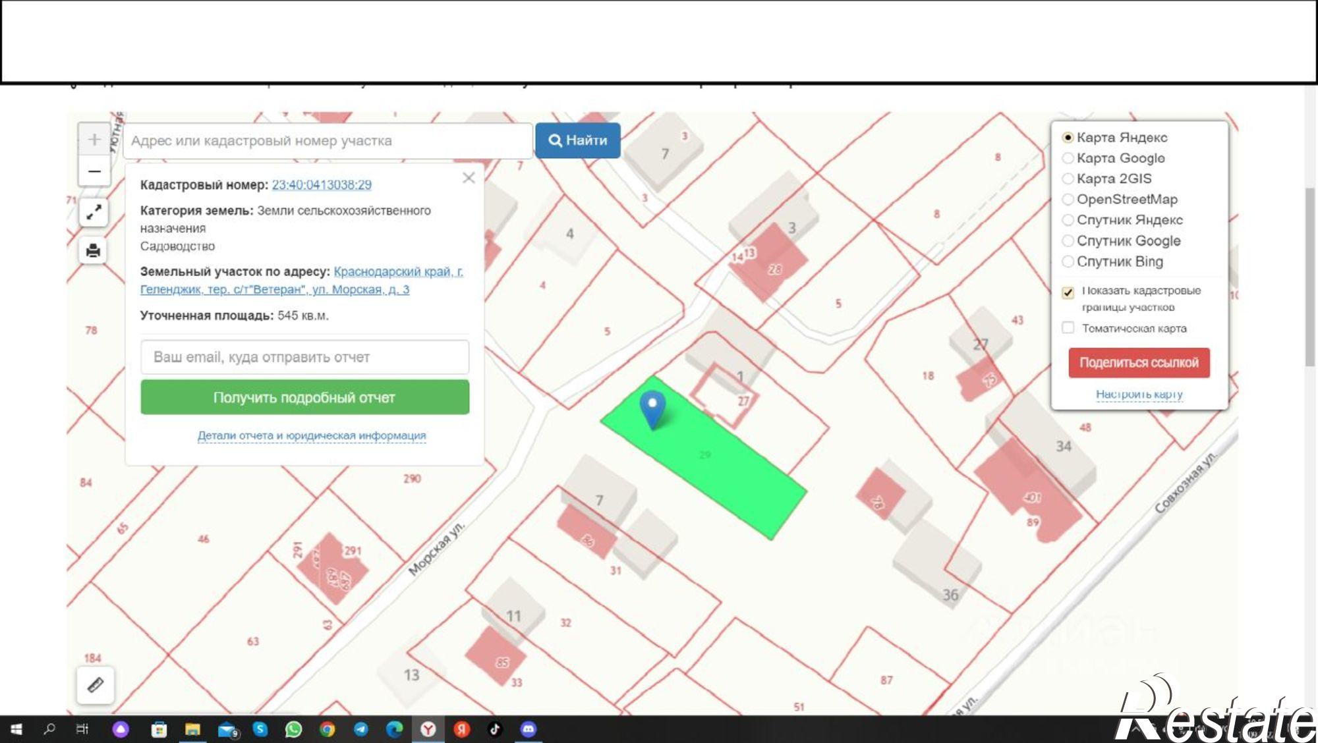Open the ruler measurement tool
The width and height of the screenshot is (1318, 743).
click(96, 685)
